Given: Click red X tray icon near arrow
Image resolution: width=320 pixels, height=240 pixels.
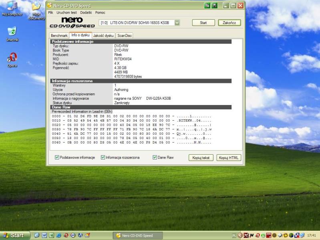Looking at the screenshot, I should tap(246, 236).
